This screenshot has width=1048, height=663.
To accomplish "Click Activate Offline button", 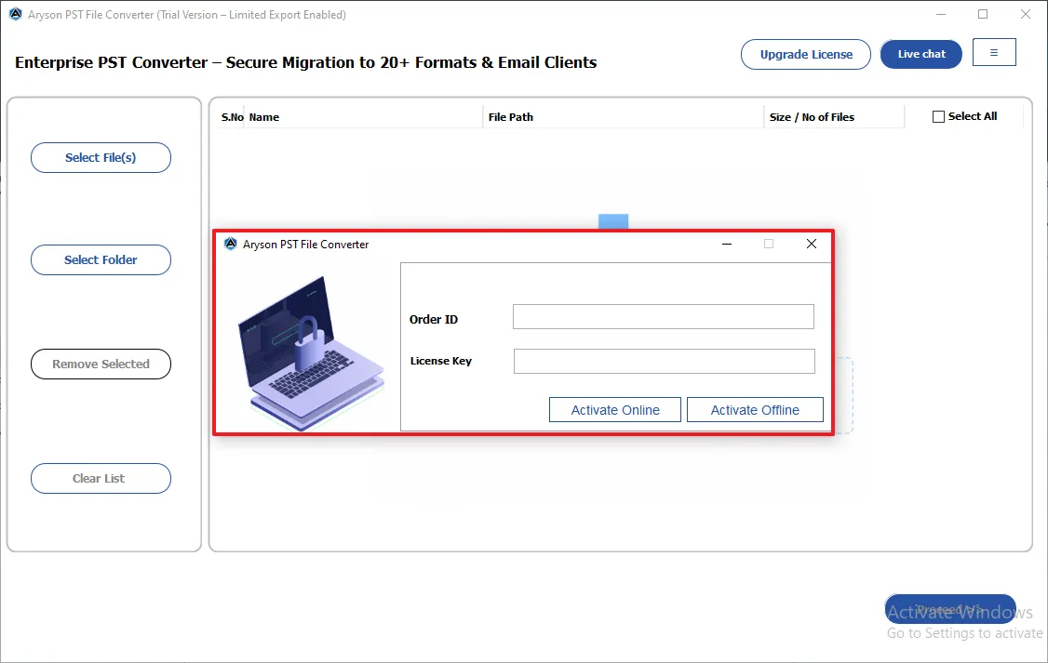I will tap(755, 410).
